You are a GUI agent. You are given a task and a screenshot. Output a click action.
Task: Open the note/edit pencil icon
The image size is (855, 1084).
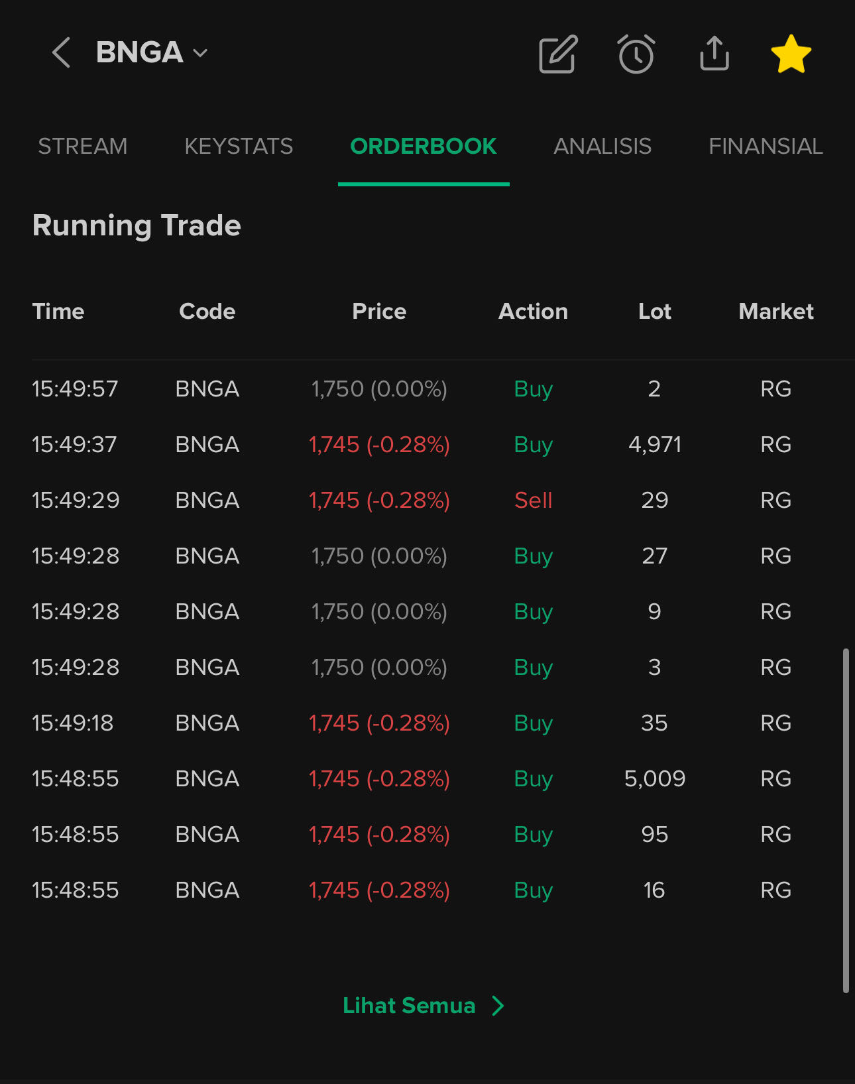tap(558, 54)
